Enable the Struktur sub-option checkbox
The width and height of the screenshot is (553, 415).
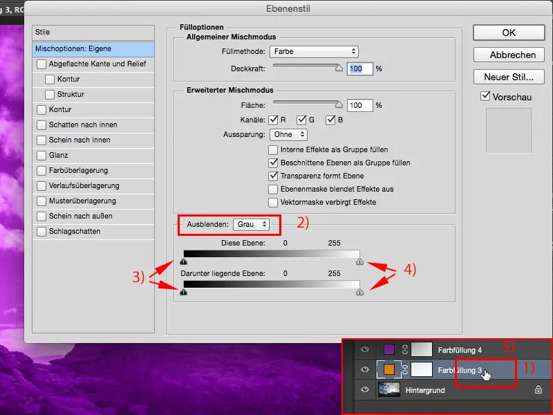pos(50,94)
